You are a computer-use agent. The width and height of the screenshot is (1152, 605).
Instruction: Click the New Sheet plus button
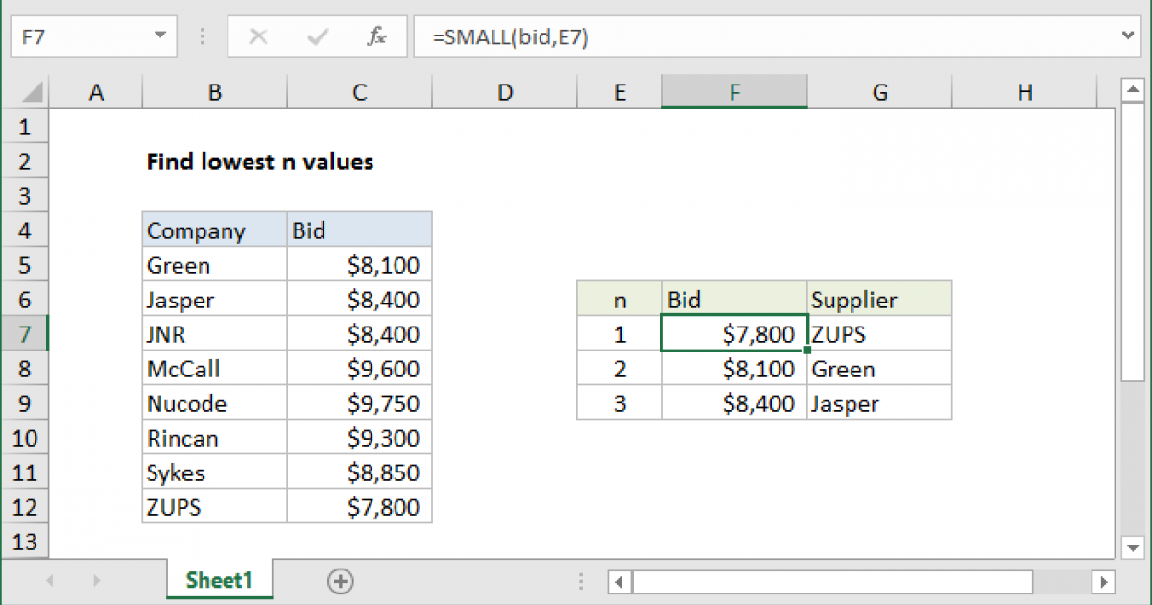pos(340,580)
